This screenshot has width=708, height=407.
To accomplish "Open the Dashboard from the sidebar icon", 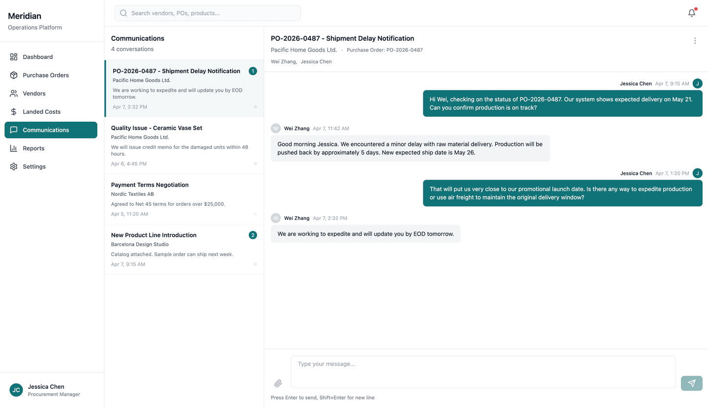I will pos(14,57).
